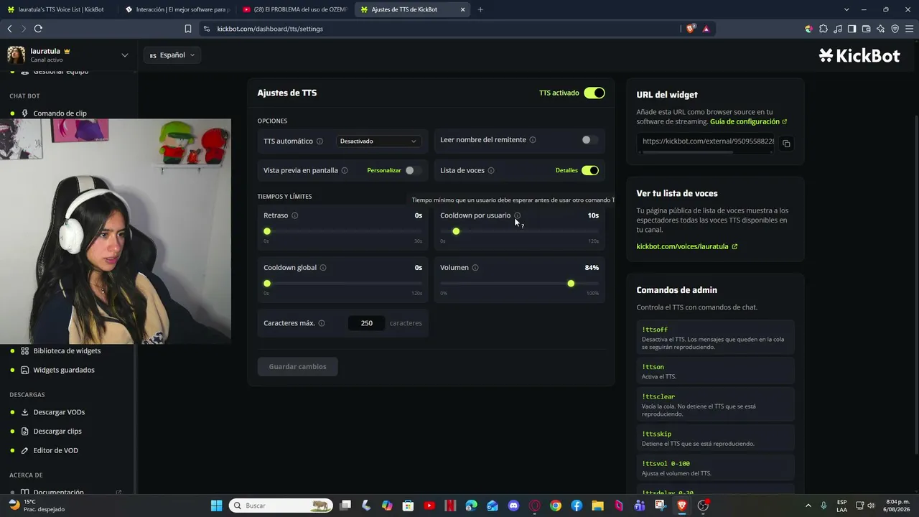Open Google Chrome from the taskbar
Image resolution: width=919 pixels, height=517 pixels.
point(556,506)
